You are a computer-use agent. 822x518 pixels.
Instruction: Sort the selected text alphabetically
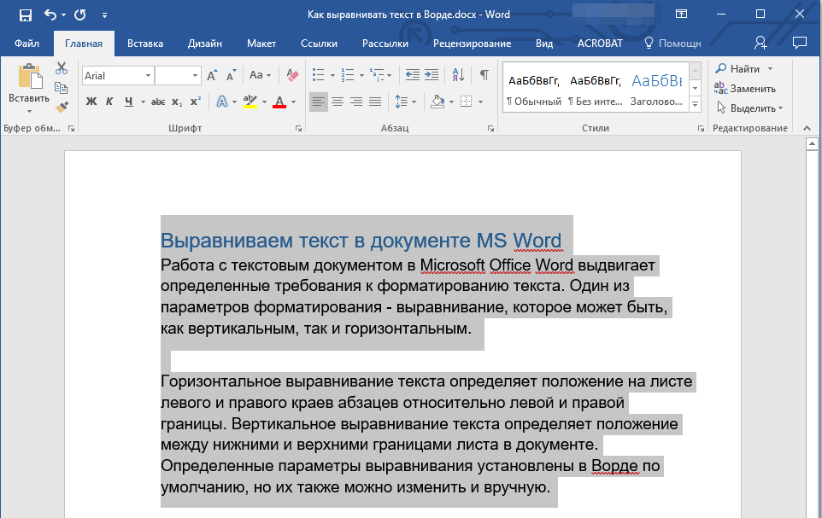pos(457,75)
